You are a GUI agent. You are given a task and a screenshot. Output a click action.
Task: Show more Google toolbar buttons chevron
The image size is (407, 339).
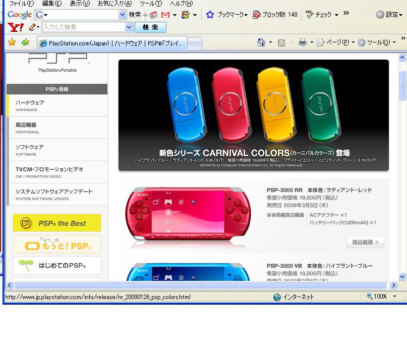(346, 13)
